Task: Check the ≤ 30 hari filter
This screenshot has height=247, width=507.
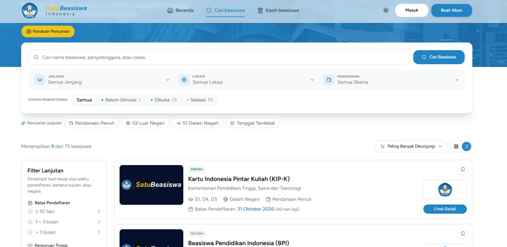Action: click(x=30, y=212)
